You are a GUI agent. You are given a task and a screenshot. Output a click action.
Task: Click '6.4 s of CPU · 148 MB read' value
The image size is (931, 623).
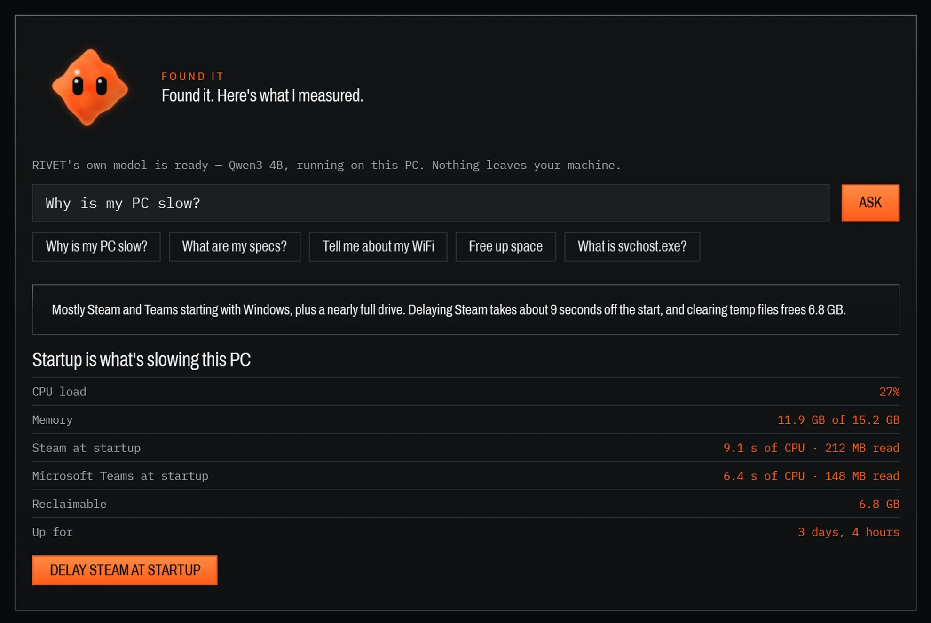811,476
